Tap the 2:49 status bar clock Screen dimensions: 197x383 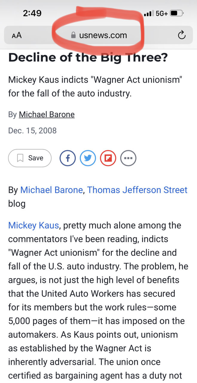[32, 13]
